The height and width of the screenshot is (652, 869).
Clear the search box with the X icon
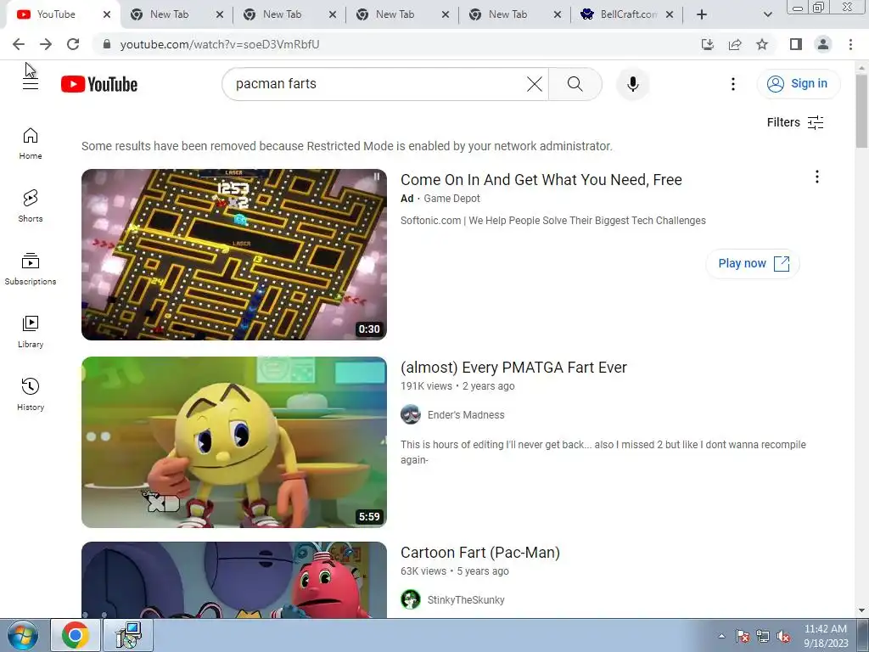535,84
